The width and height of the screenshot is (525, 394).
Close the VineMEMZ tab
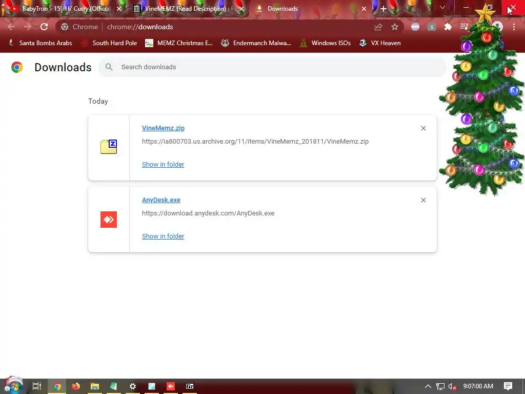(241, 9)
